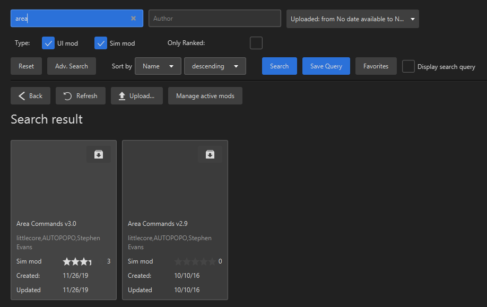
Task: Enable the Only Ranked checkbox
Action: pos(256,43)
